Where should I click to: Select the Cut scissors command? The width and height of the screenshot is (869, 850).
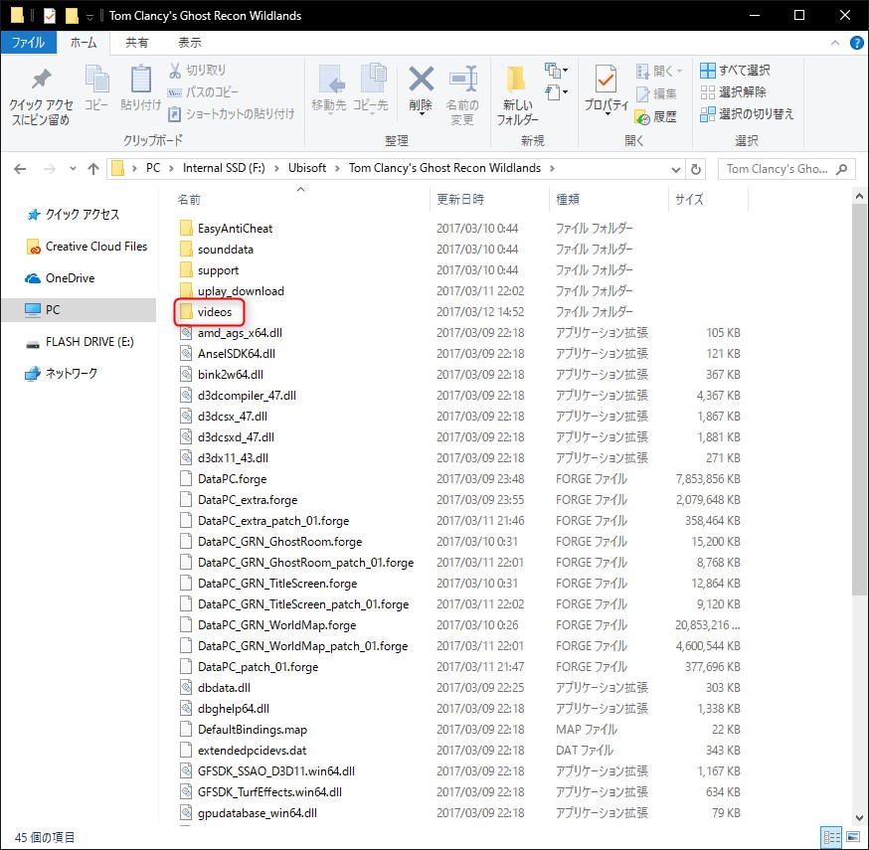coord(197,71)
